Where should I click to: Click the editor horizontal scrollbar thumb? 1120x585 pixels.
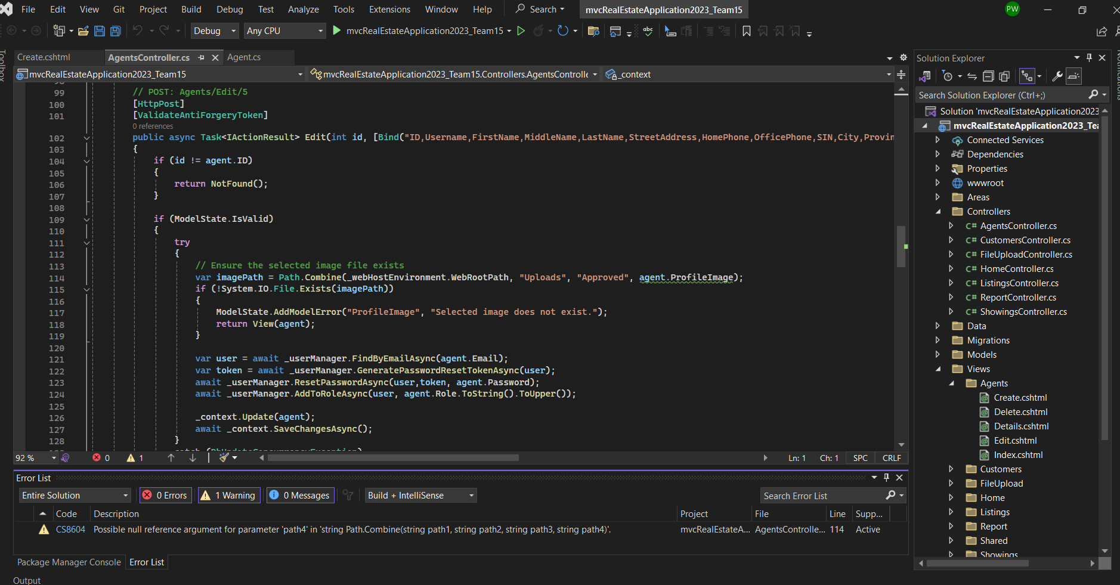coord(393,458)
